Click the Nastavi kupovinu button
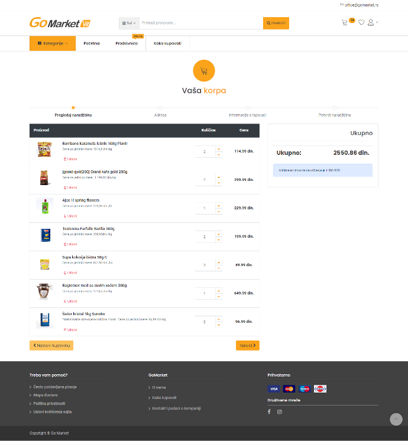This screenshot has height=441, width=408. coord(51,345)
